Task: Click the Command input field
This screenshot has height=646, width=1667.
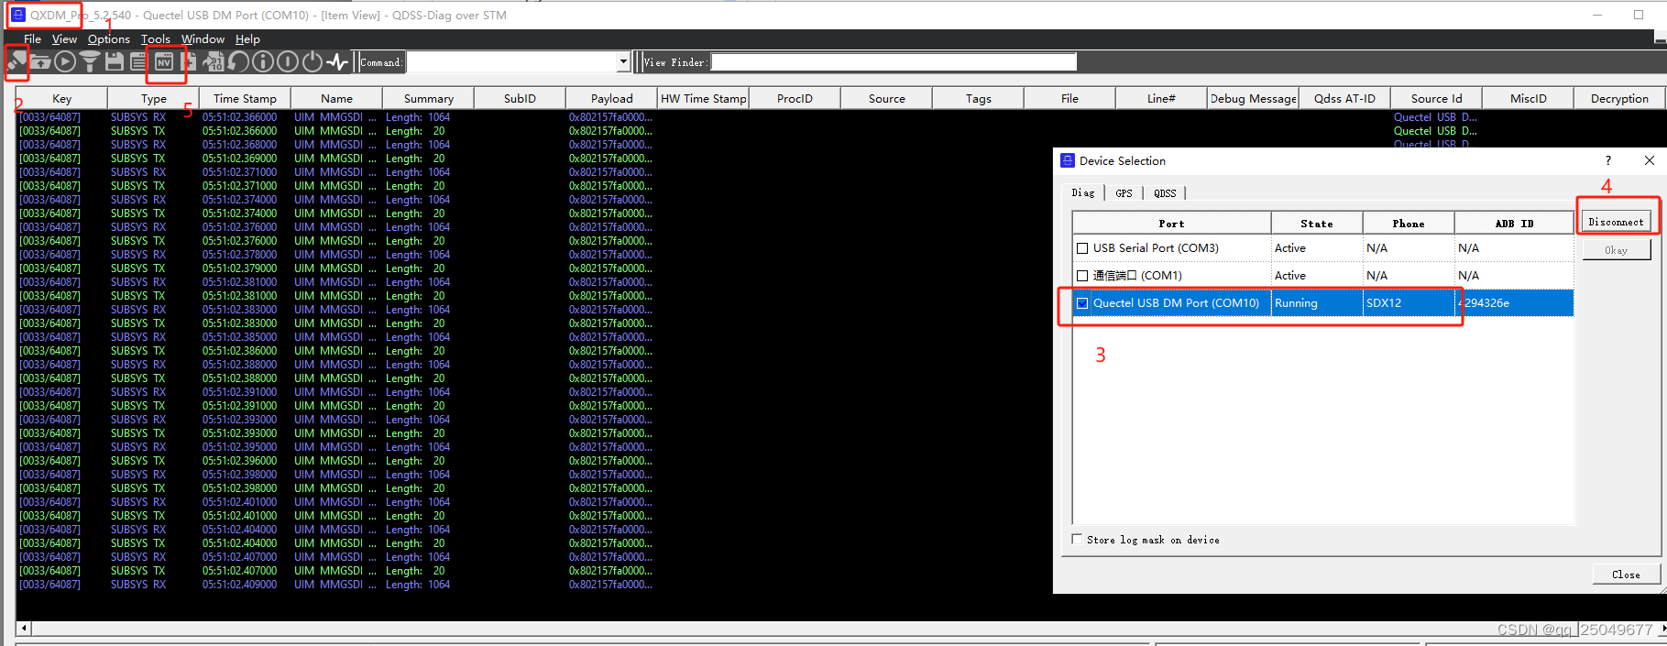Action: click(511, 61)
